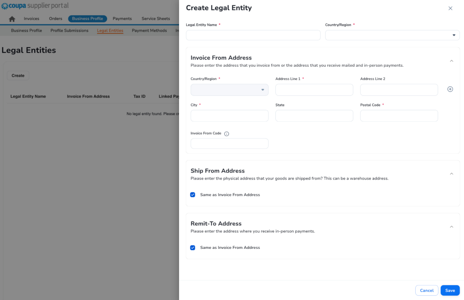Viewport: 464px width, 300px height.
Task: Close the Create Legal Entity dialog
Action: (x=450, y=8)
